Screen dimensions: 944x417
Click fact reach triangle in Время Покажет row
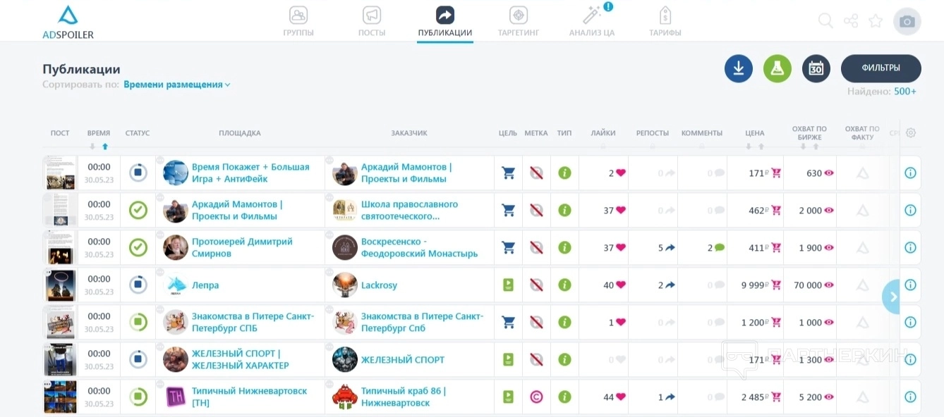862,173
